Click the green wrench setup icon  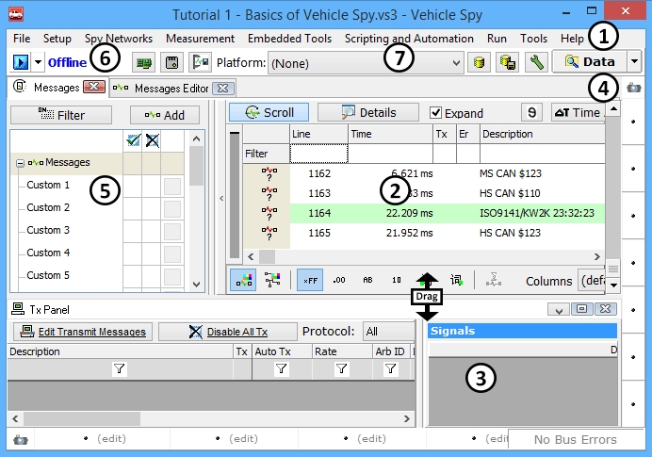[535, 63]
